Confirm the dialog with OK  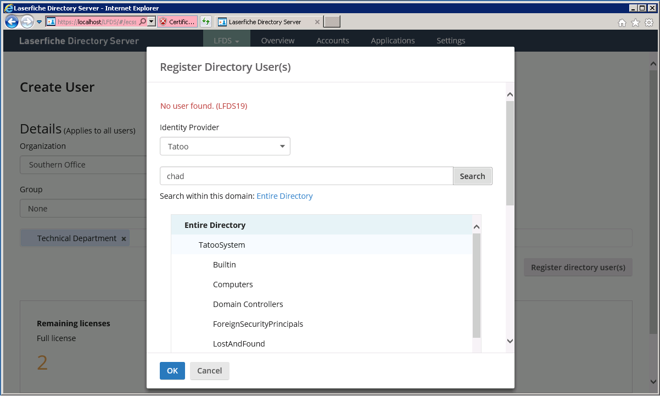tap(172, 371)
